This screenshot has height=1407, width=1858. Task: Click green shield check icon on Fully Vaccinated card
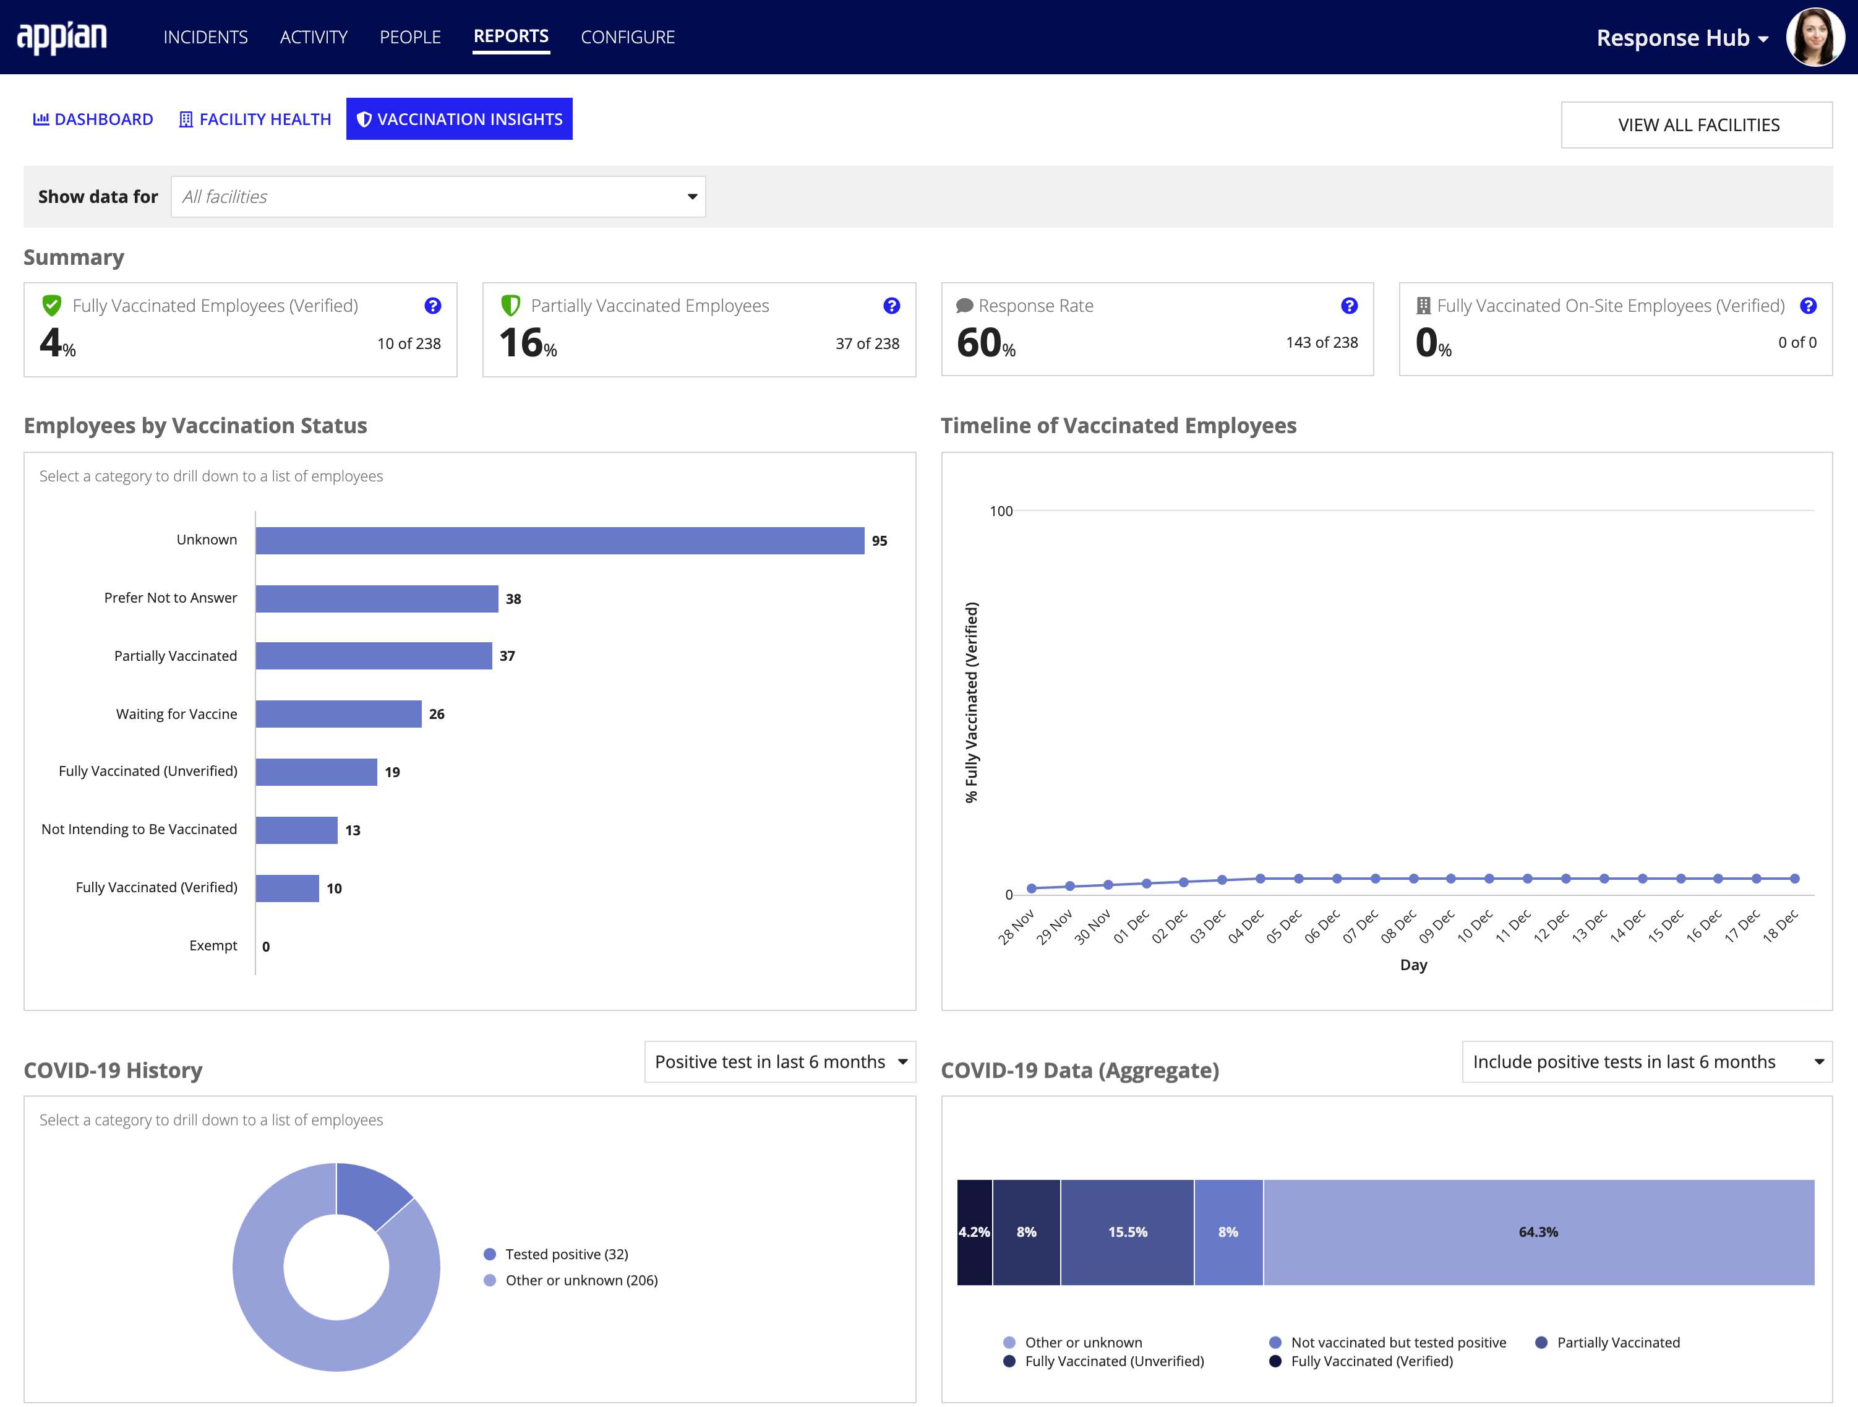pos(52,305)
